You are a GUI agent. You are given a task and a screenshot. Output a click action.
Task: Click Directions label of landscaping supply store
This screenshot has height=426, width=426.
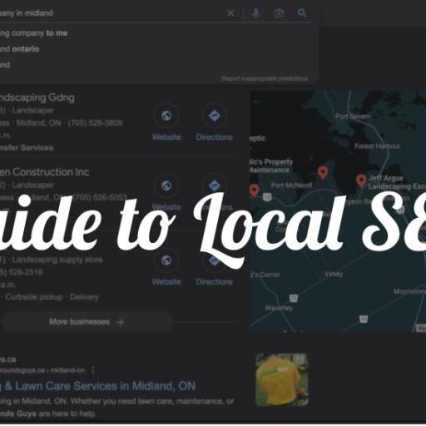[214, 282]
